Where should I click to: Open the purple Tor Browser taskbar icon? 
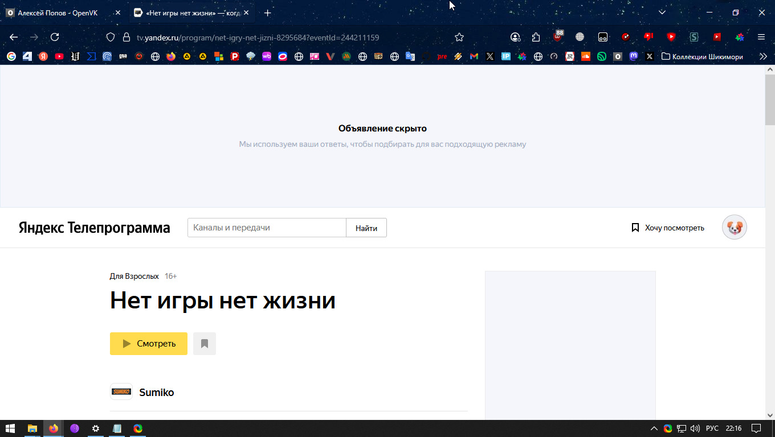point(75,428)
